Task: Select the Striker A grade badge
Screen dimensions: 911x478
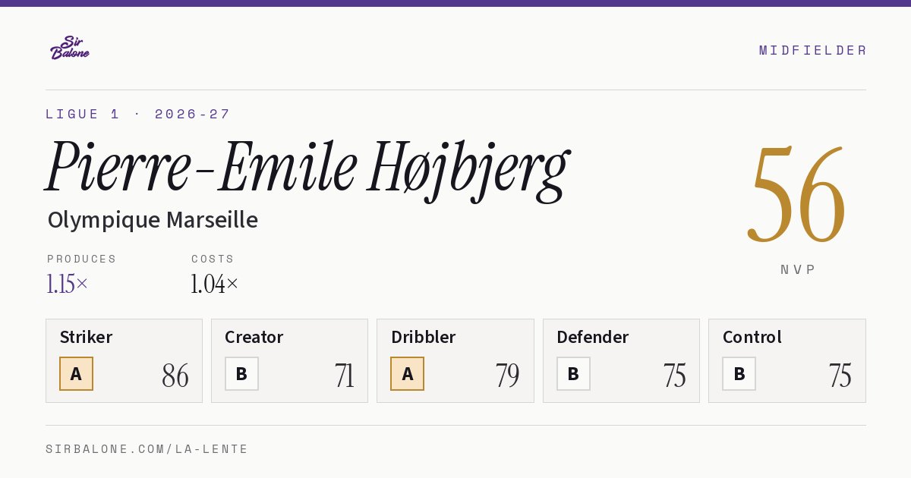Action: click(x=76, y=373)
